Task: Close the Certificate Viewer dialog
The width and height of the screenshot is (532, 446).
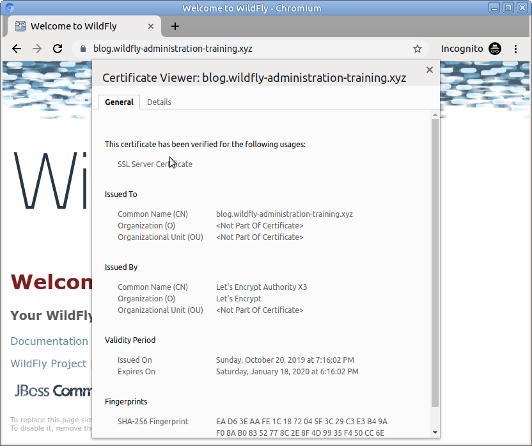Action: 429,70
